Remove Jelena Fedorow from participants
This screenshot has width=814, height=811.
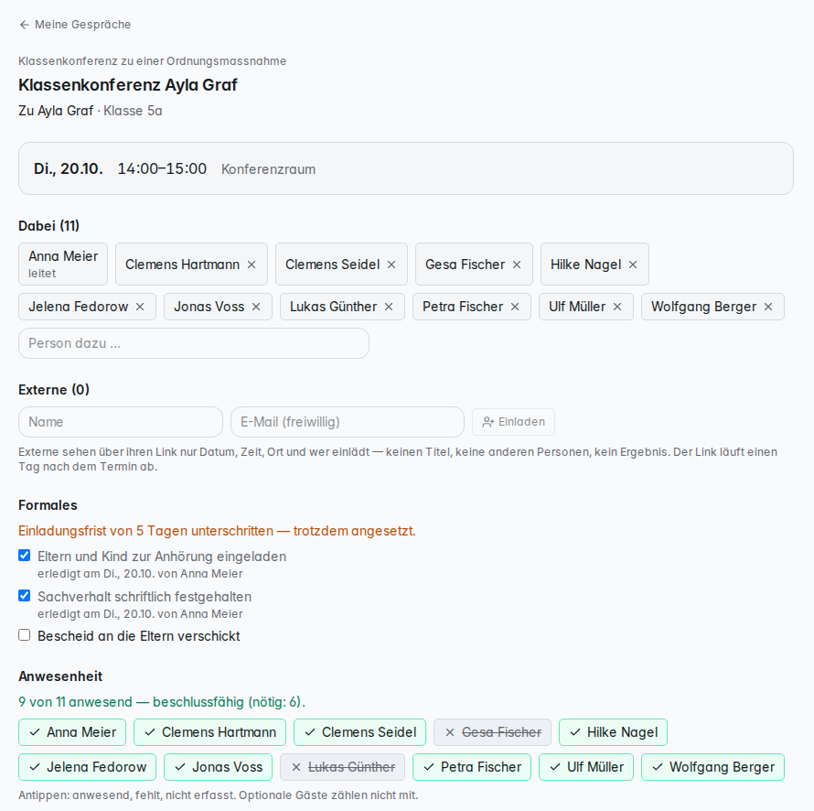[x=140, y=307]
